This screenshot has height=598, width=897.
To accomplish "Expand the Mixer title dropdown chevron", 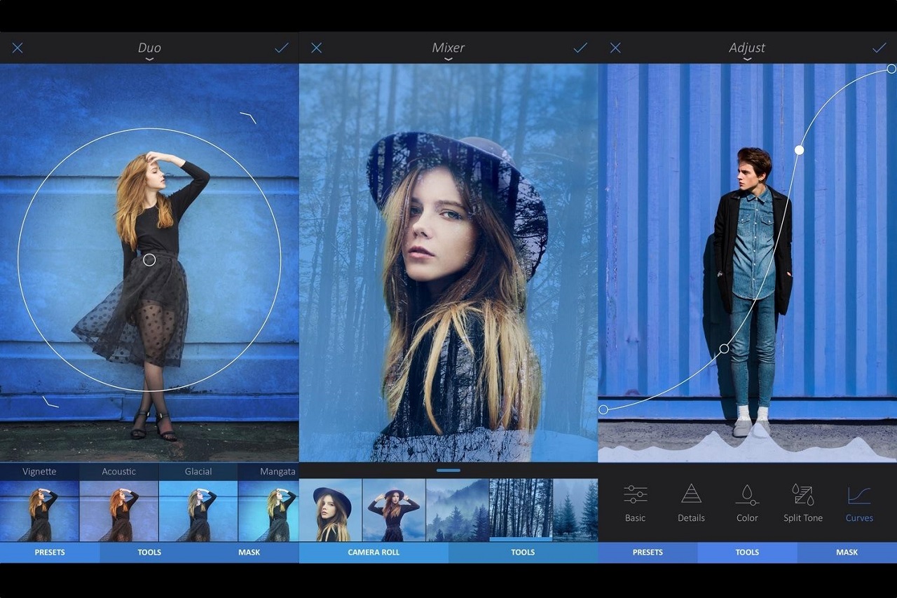I will 448,60.
